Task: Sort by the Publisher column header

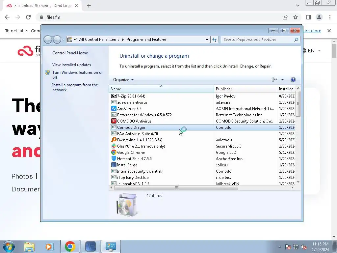Action: click(245, 89)
